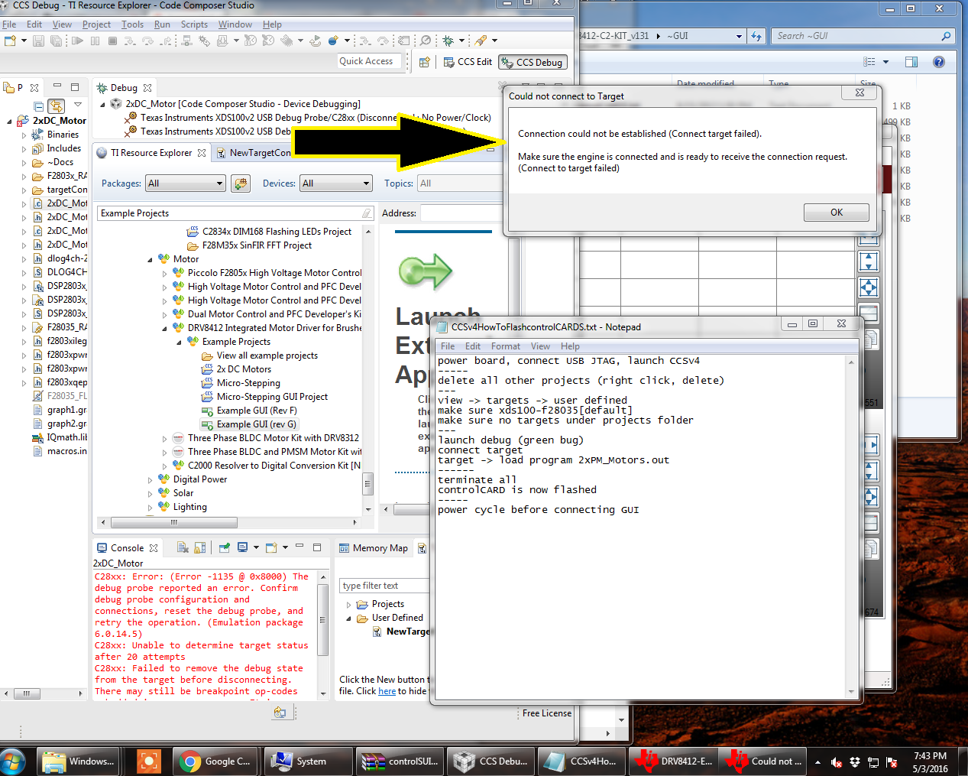Click the Windows Start orb
Image resolution: width=968 pixels, height=776 pixels.
[13, 761]
